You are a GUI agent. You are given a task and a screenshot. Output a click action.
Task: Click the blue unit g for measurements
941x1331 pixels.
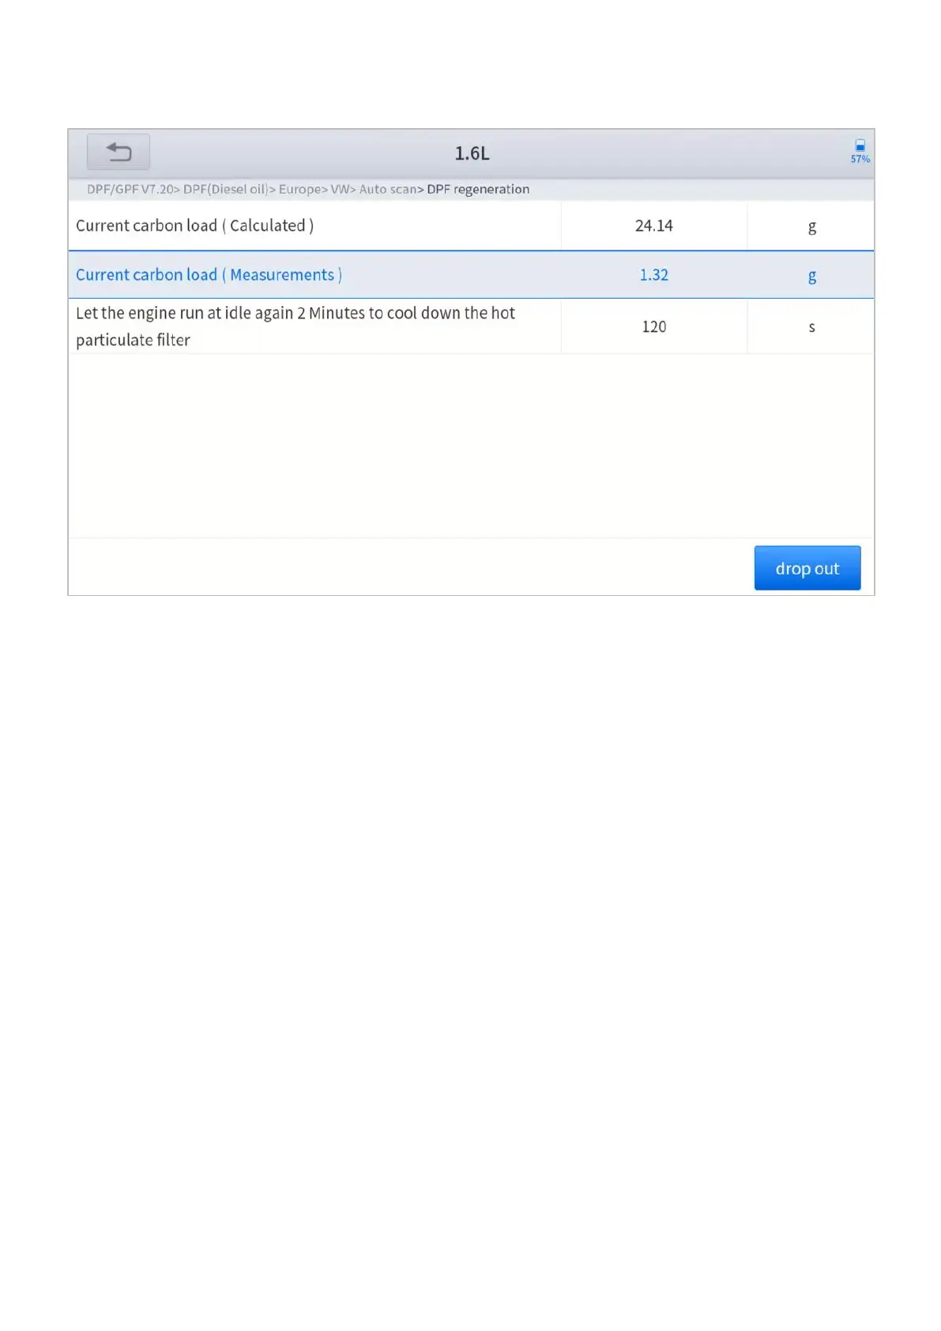click(x=811, y=276)
